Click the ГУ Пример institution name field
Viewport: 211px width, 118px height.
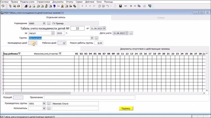coord(75,23)
